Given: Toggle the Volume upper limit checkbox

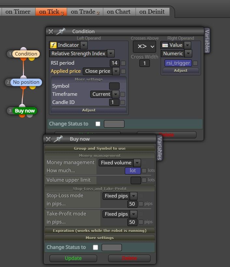Looking at the screenshot, I should 144,180.
